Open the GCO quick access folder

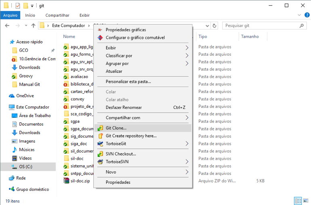click(x=23, y=50)
